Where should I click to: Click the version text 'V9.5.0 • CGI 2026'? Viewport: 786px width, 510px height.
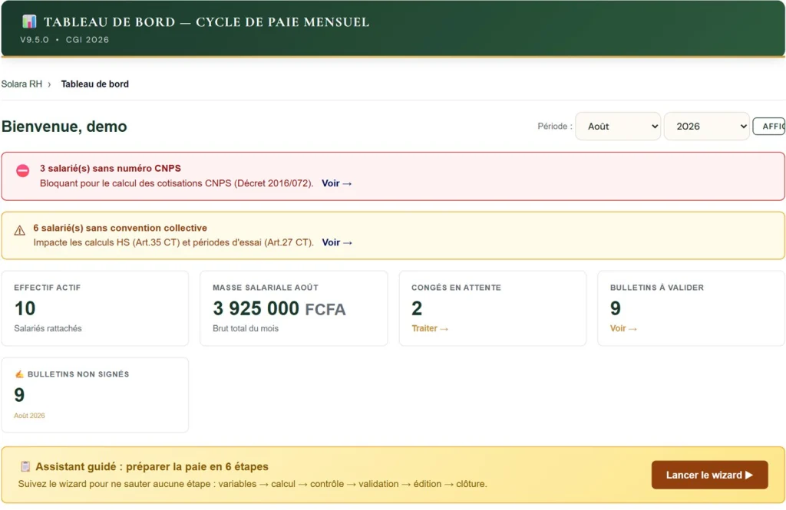64,40
